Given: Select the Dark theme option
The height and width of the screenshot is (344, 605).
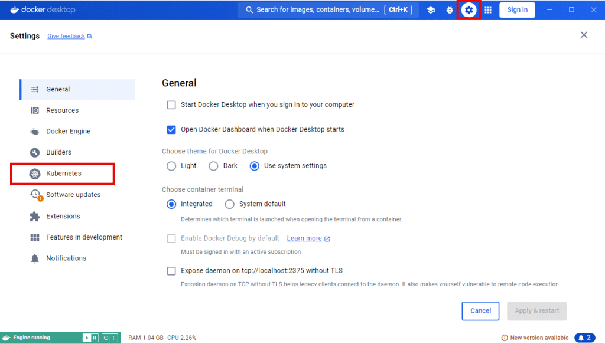Looking at the screenshot, I should [x=214, y=166].
